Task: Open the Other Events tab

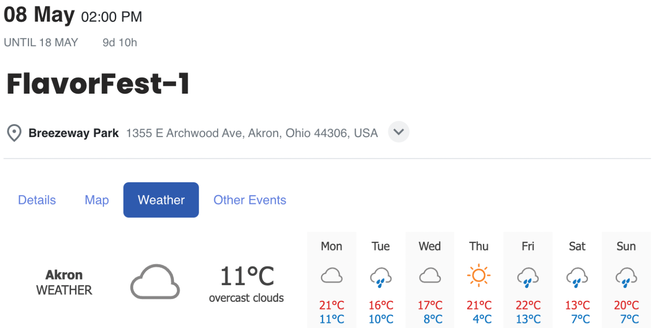Action: [249, 200]
